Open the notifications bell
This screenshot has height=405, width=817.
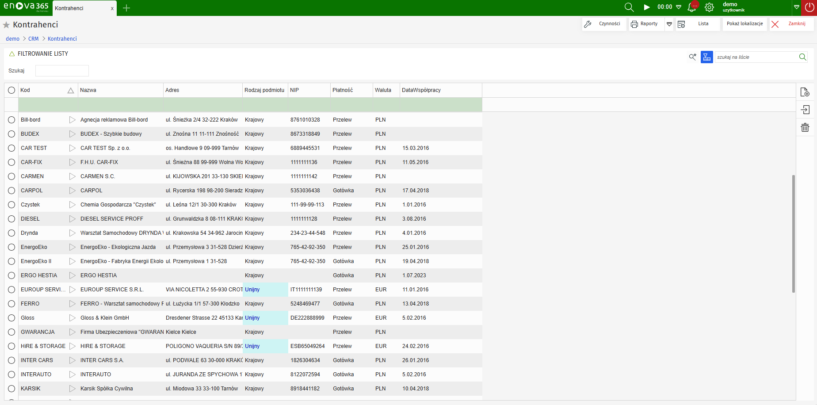pyautogui.click(x=692, y=8)
